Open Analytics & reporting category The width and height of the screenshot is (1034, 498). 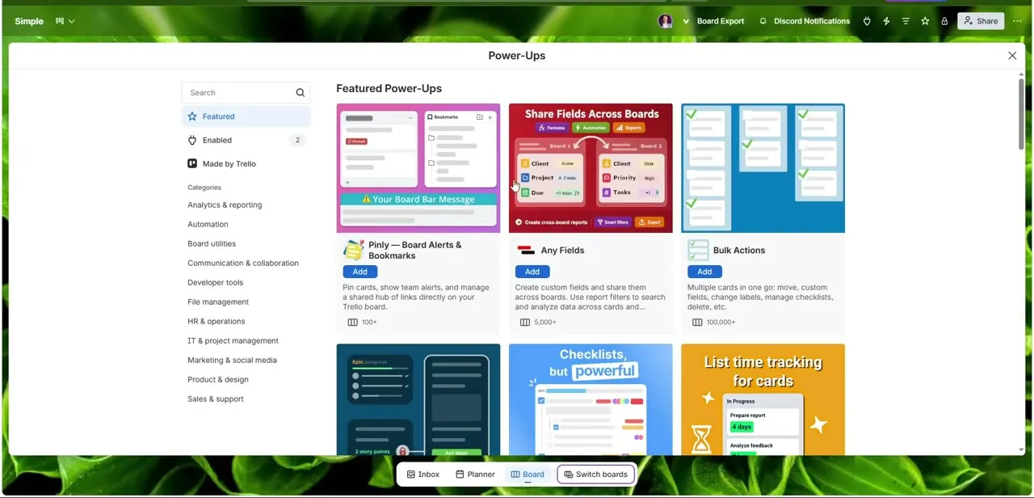click(x=225, y=205)
